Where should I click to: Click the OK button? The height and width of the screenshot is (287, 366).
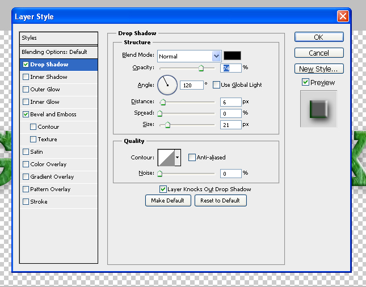pyautogui.click(x=318, y=37)
